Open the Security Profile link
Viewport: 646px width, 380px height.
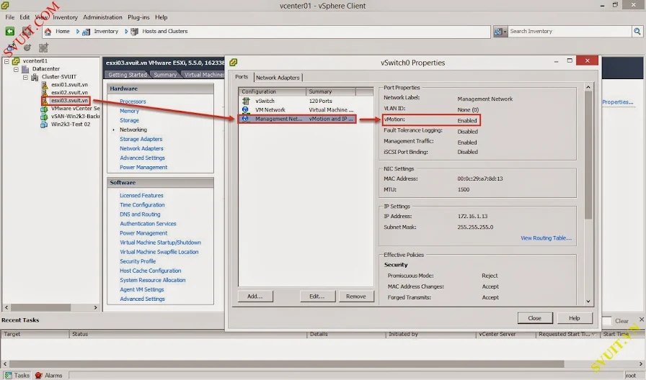point(138,261)
